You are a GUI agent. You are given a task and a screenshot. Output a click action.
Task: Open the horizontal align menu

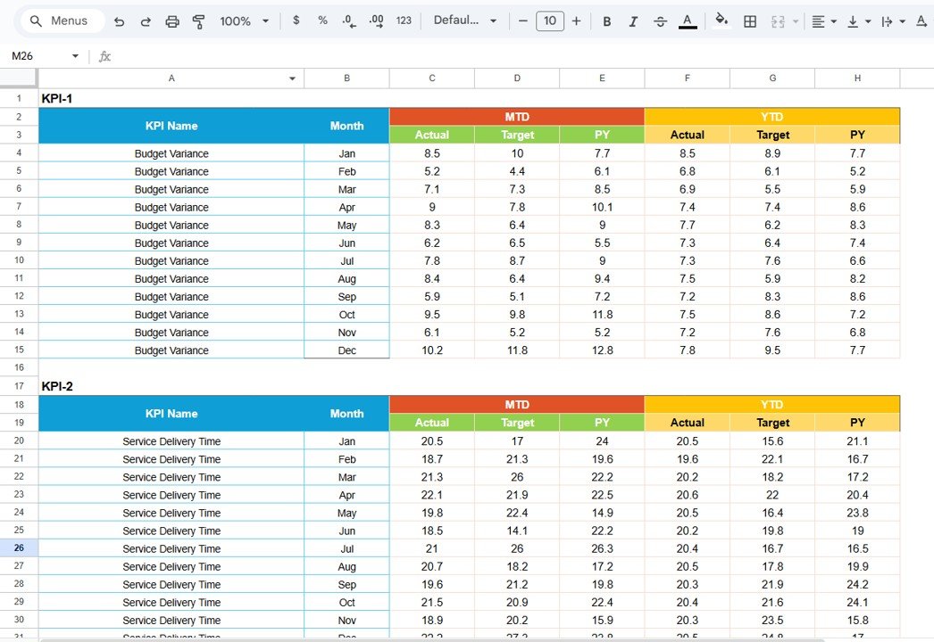click(x=822, y=21)
